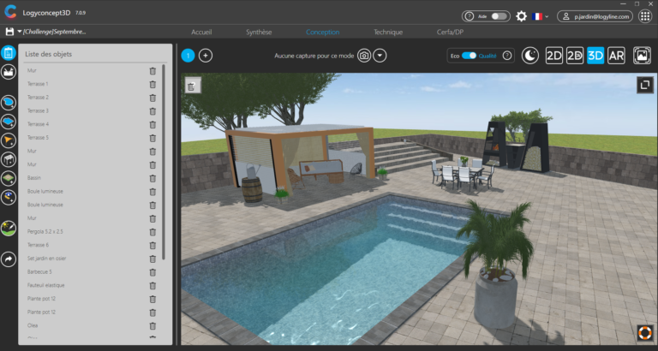
Task: Open the project file dropdown arrow
Action: coord(20,32)
